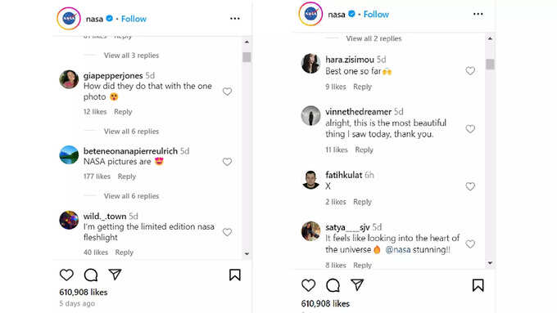557x313 pixels.
Task: Follow nasa in the left panel header
Action: pyautogui.click(x=134, y=19)
